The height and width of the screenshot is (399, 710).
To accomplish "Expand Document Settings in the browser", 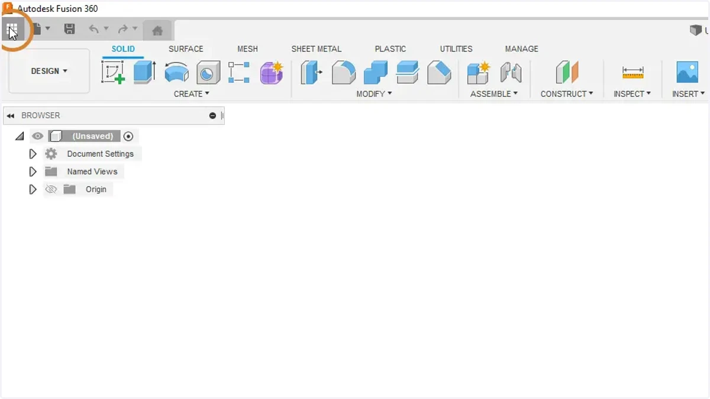I will pos(33,154).
